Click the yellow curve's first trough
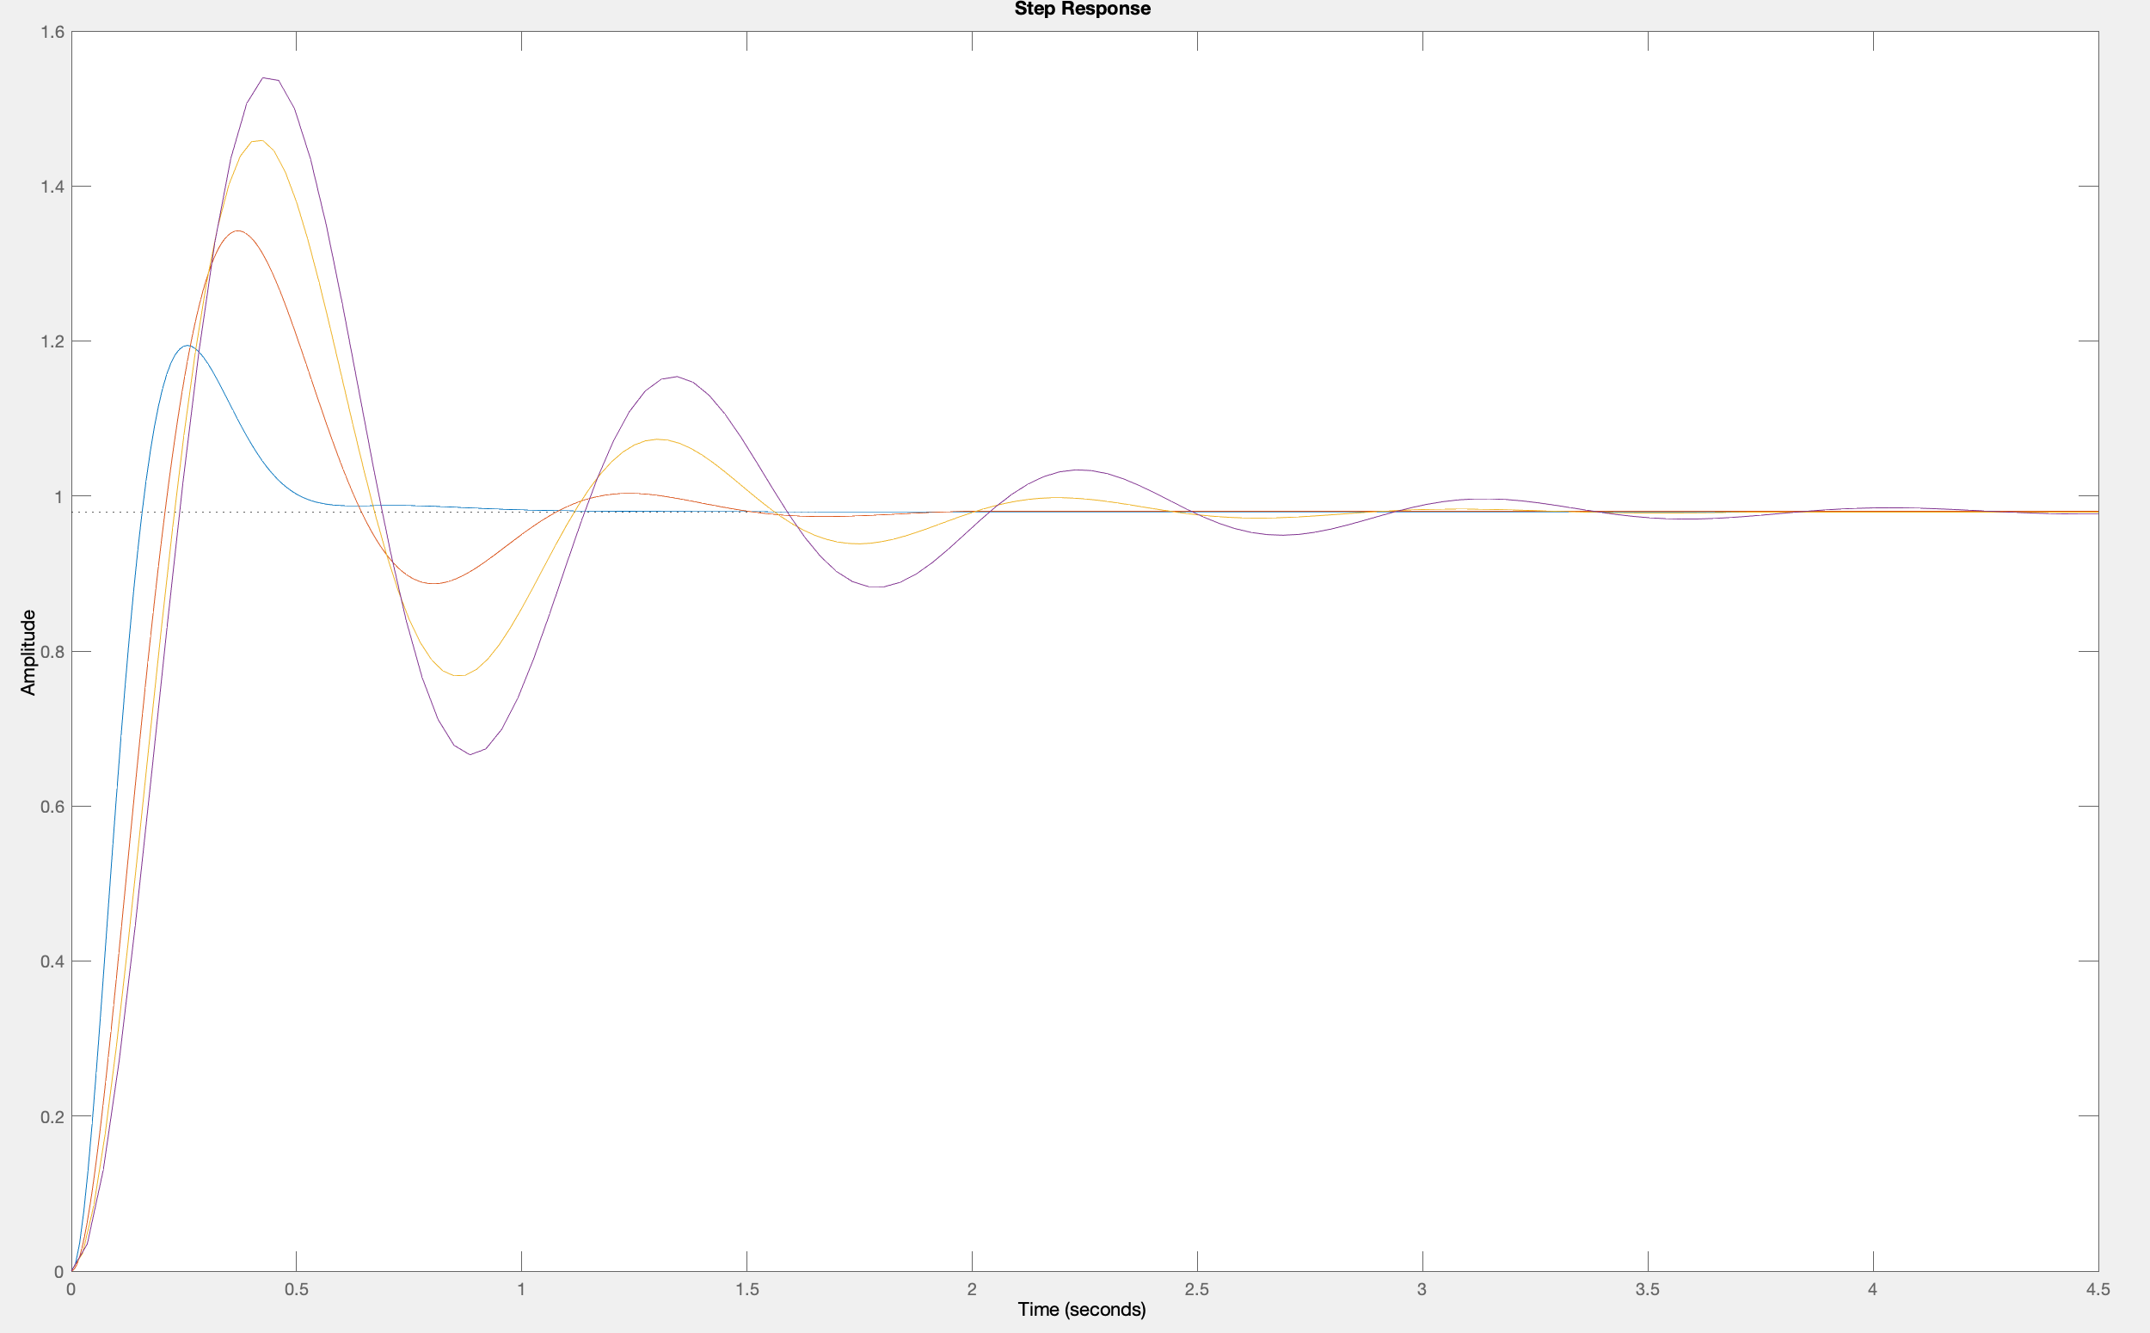 pos(459,676)
